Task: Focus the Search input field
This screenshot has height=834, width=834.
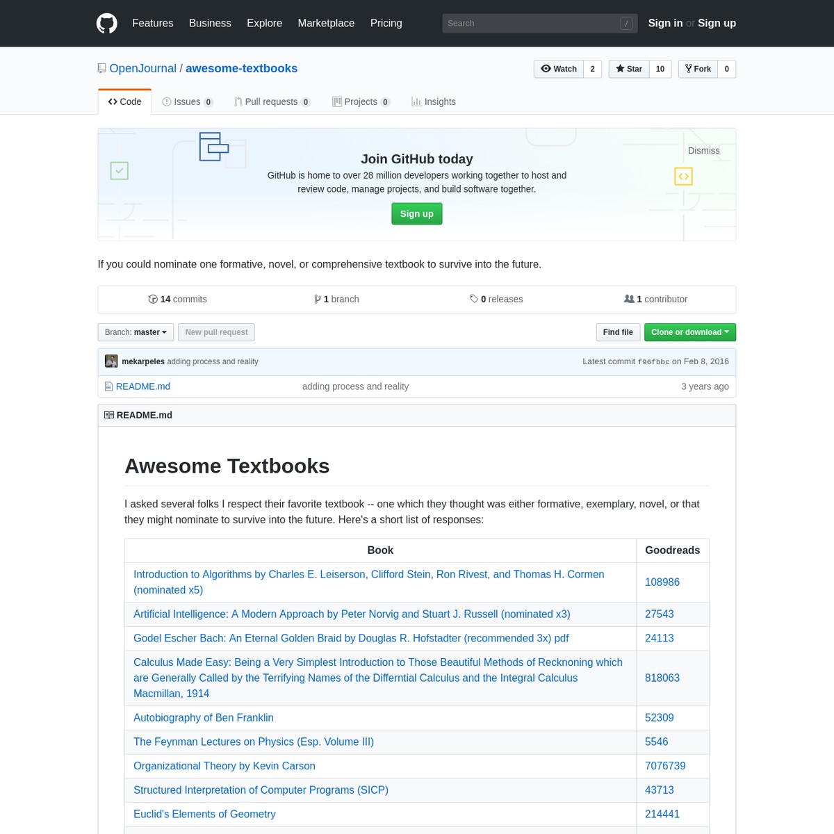Action: pos(539,23)
